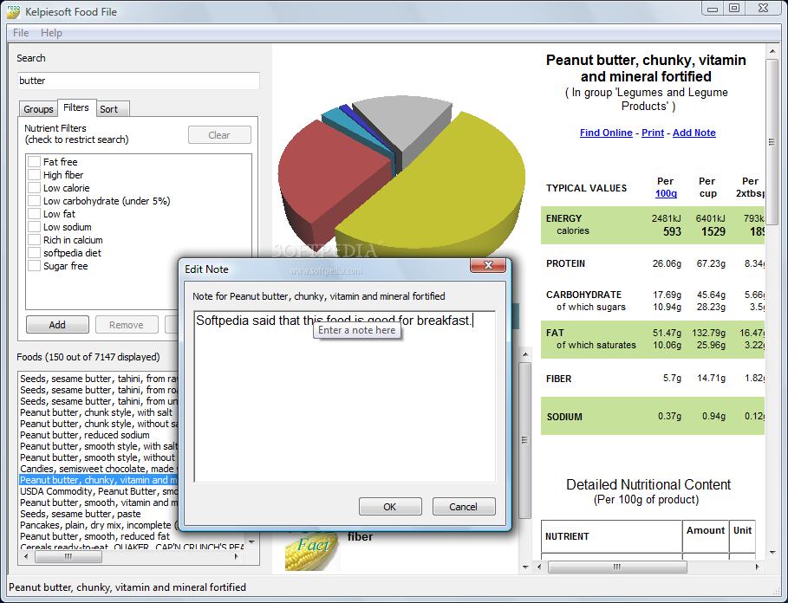Cancel the Edit Note dialog
Screen dimensions: 788x603
[x=464, y=507]
